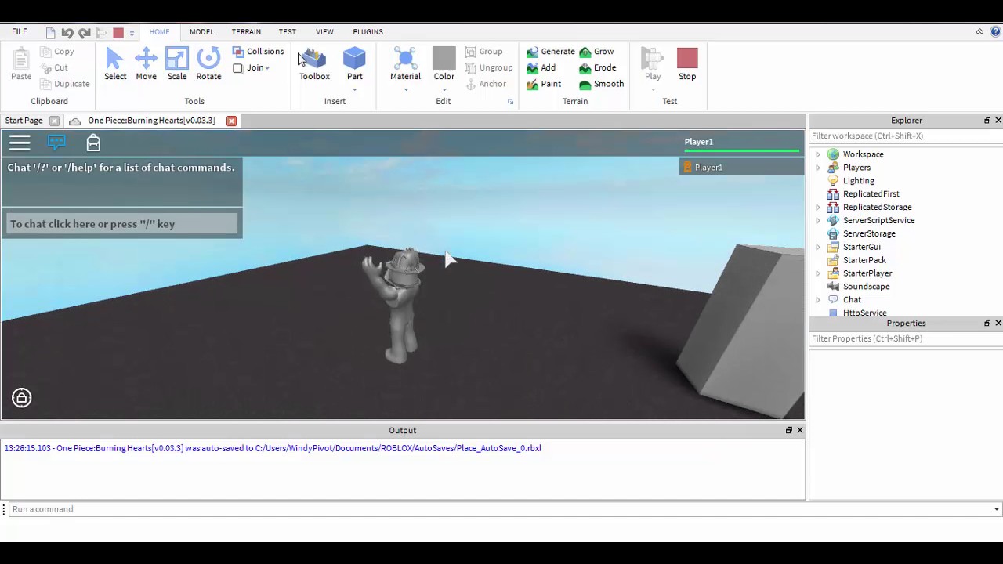Expand the StarterGui tree node
Screen dimensions: 1003x564
click(818, 247)
